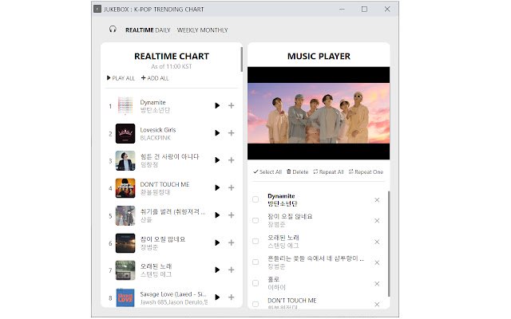Click the BLACKPINK artist name

point(155,138)
